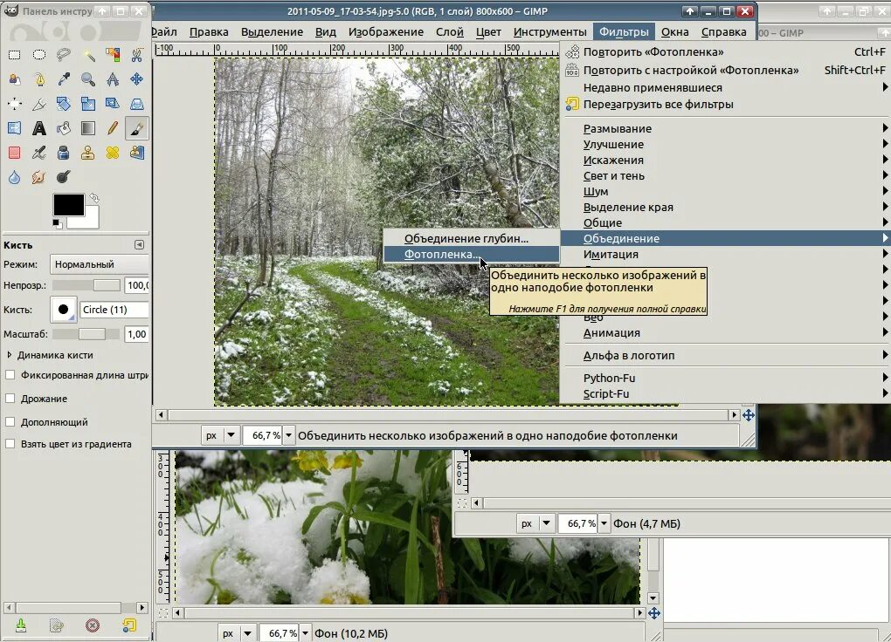891x642 pixels.
Task: Open the Кисть panel menu arrow button
Action: click(139, 244)
